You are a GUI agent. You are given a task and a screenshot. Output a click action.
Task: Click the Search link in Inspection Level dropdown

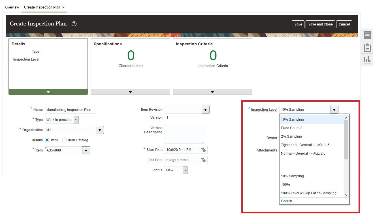point(287,201)
